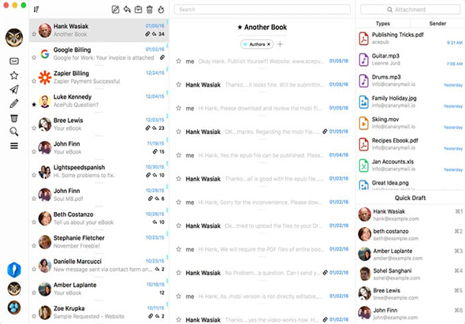Open the sort order icon
The height and width of the screenshot is (324, 465).
coord(36,9)
